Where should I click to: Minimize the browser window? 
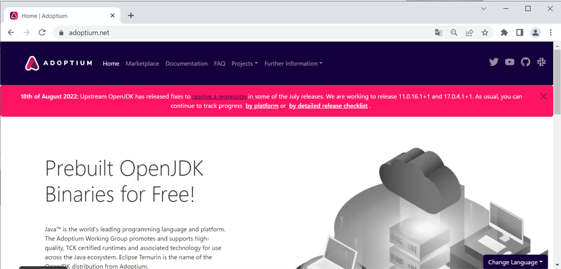pos(506,8)
